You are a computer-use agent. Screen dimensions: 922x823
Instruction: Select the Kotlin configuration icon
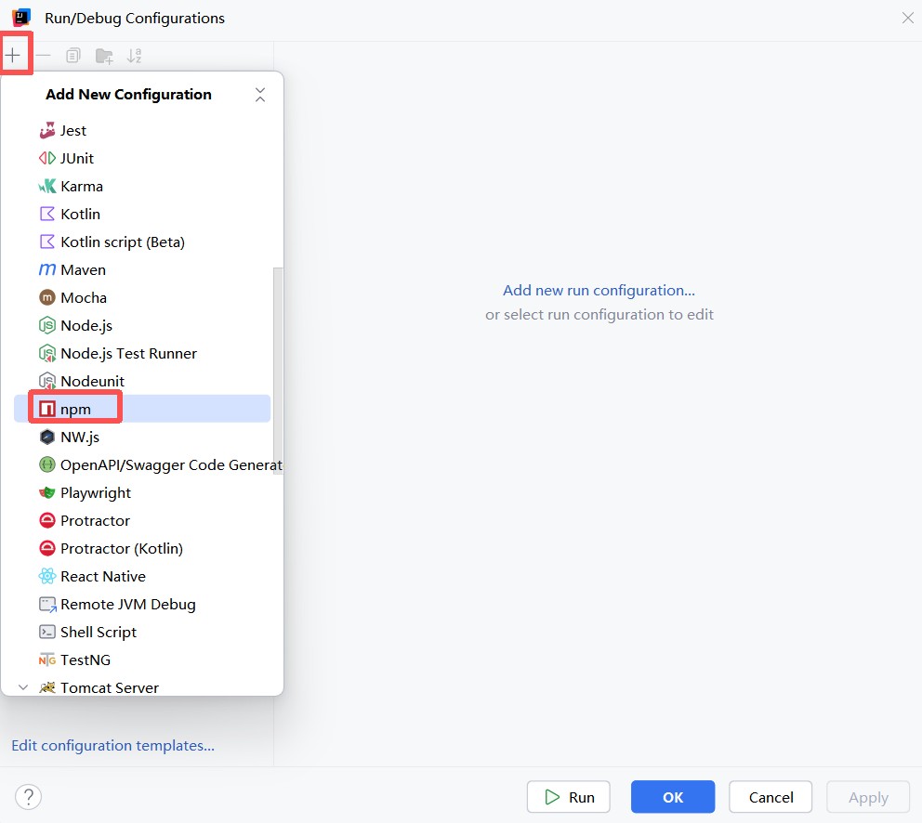tap(47, 214)
